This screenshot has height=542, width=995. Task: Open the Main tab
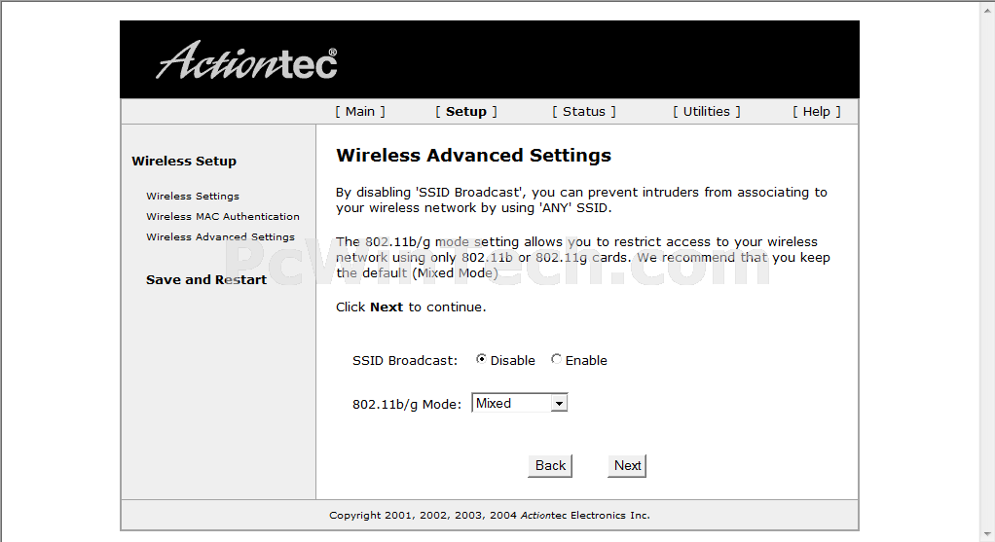click(360, 112)
